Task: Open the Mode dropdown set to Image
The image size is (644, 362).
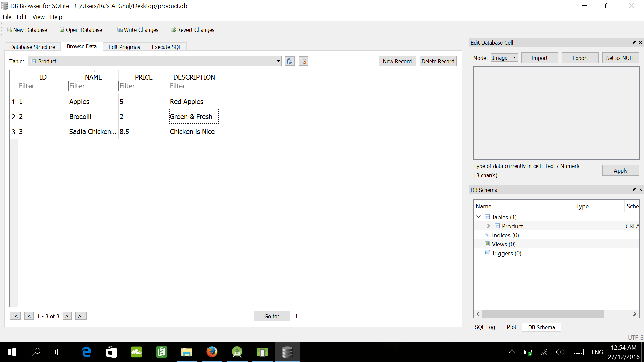Action: (504, 58)
